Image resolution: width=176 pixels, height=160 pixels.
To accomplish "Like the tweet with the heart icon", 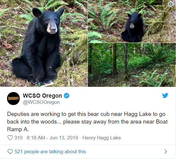I will tap(10, 138).
